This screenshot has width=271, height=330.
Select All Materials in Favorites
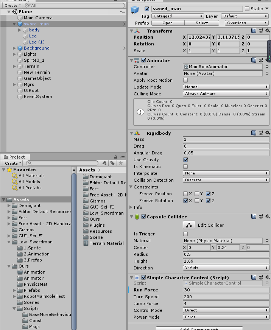tap(31, 176)
